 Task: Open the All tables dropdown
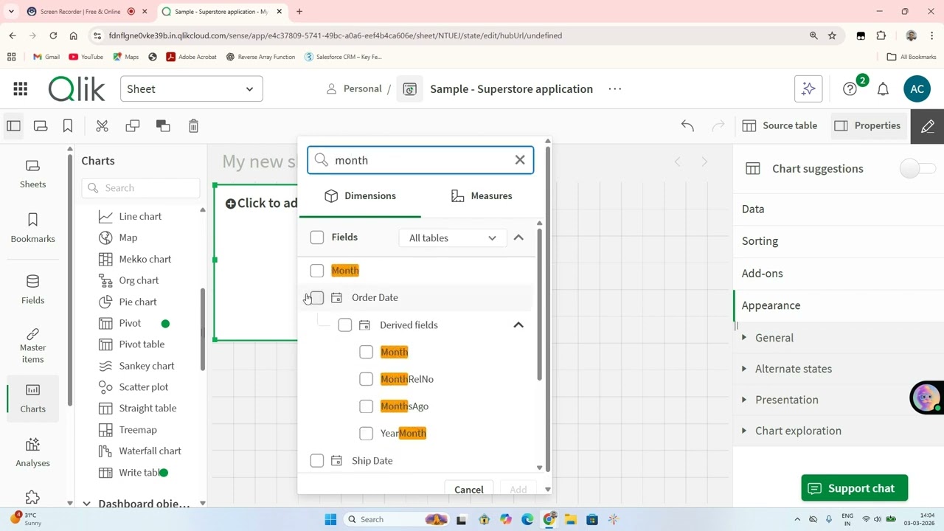(452, 237)
